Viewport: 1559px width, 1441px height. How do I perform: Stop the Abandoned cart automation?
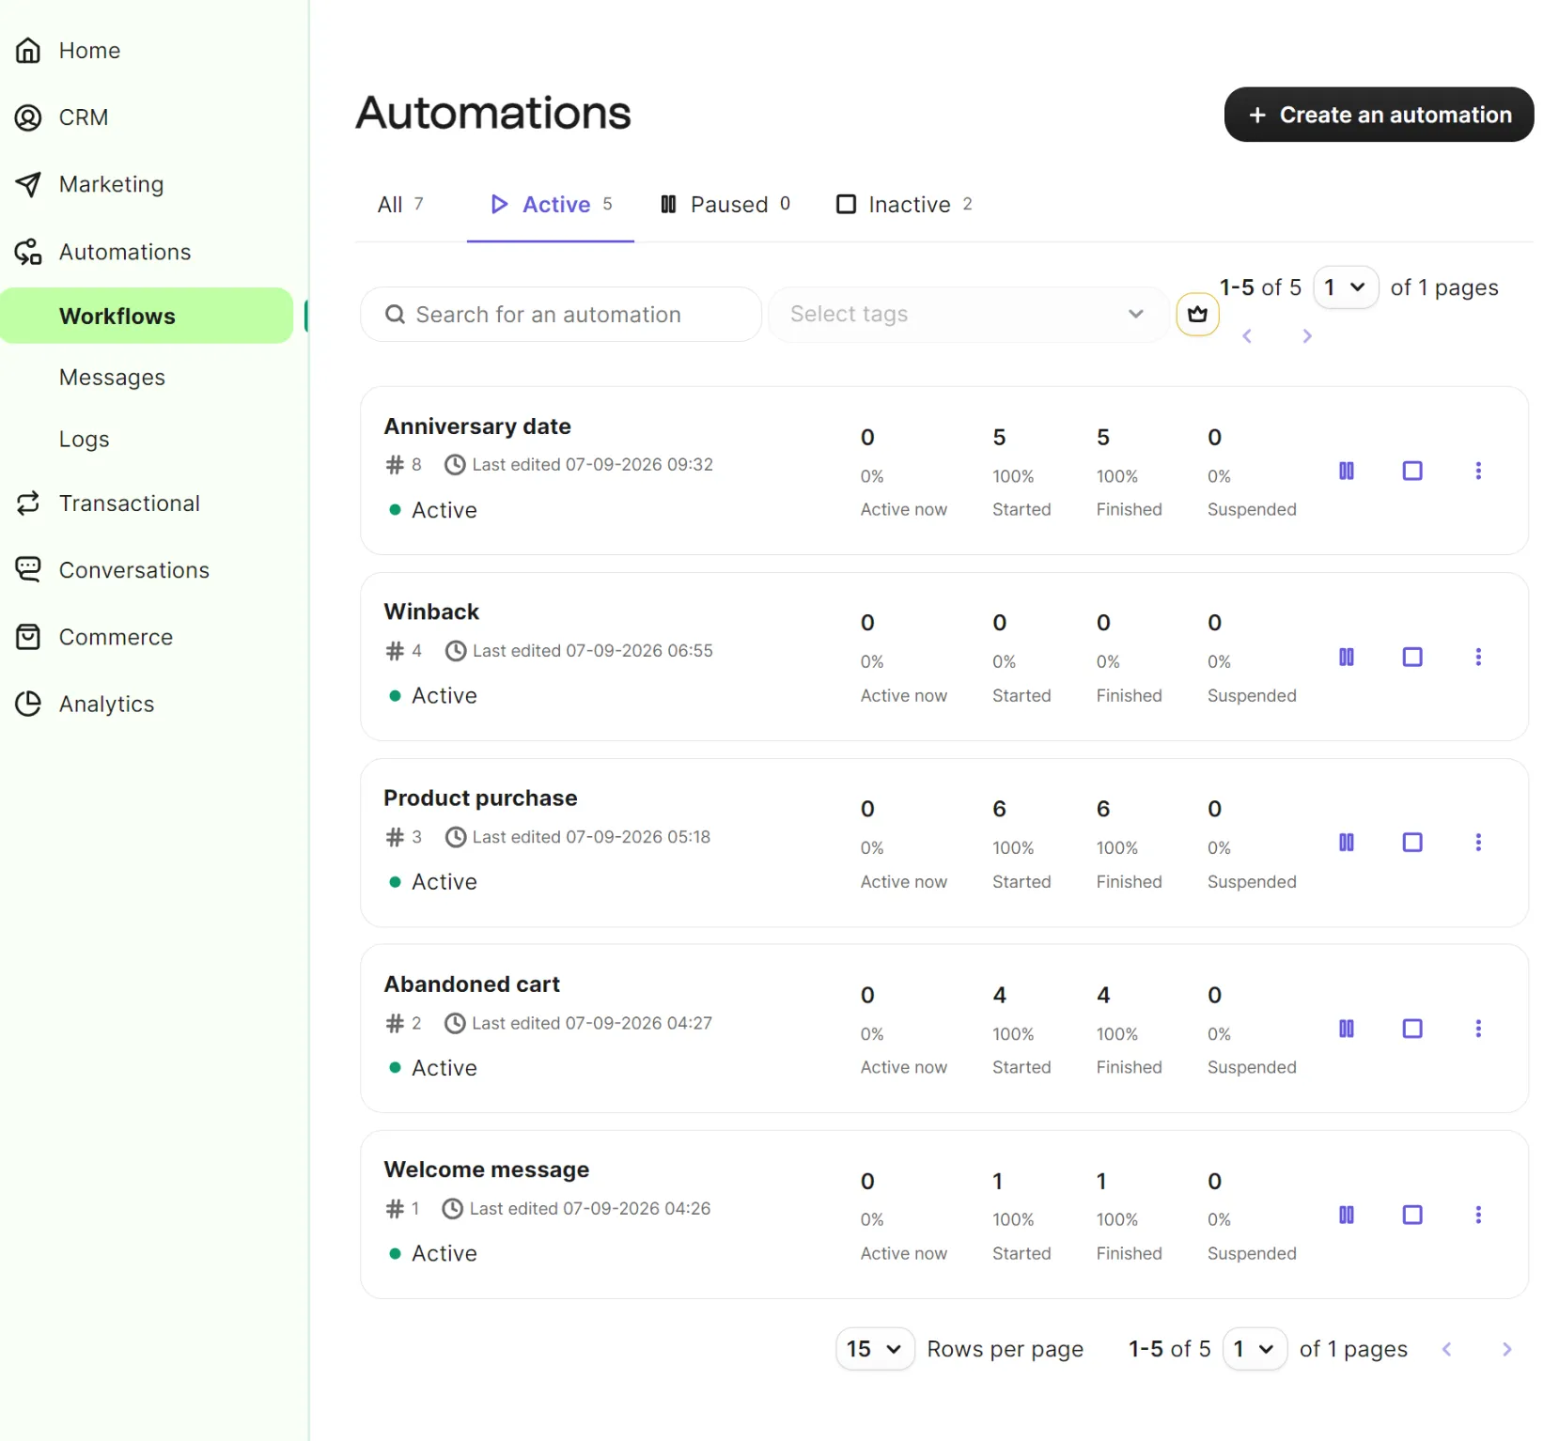(1411, 1029)
